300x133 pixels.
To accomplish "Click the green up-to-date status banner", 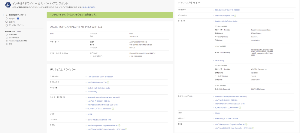I will pyautogui.click(x=110, y=15).
